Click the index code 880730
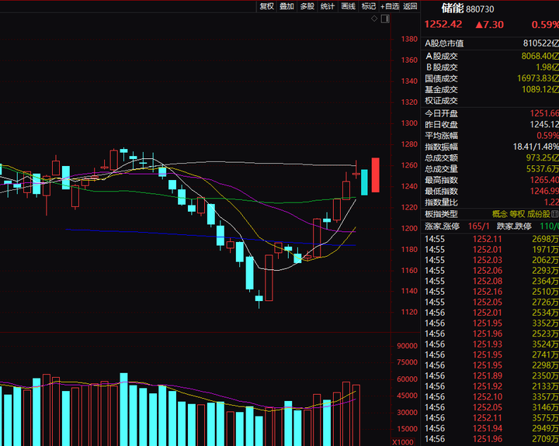The width and height of the screenshot is (559, 446). click(480, 9)
